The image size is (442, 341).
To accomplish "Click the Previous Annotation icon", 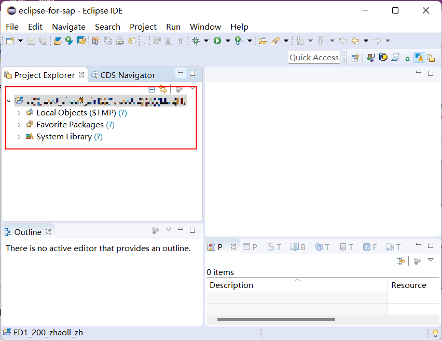I will tap(322, 41).
